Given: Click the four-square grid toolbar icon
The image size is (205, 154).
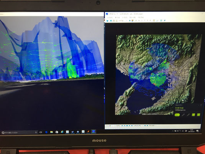Looking at the screenshot, I should tap(154, 21).
